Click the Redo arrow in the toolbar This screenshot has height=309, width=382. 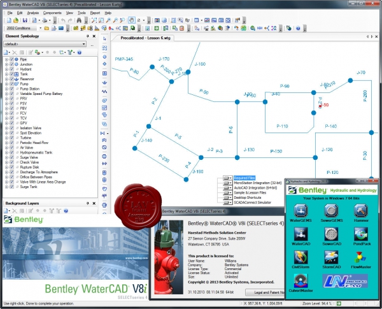[70, 20]
